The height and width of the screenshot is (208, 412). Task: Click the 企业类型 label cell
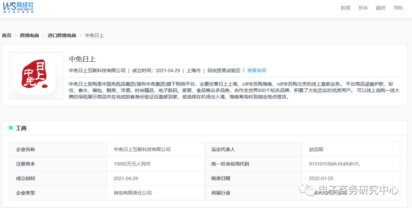(x=58, y=193)
